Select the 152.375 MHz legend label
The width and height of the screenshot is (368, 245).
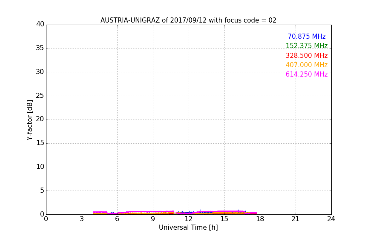[307, 46]
